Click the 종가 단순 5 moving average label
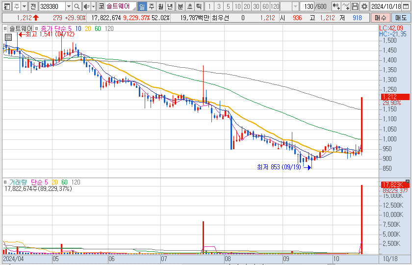This screenshot has width=412, height=265. (x=56, y=28)
